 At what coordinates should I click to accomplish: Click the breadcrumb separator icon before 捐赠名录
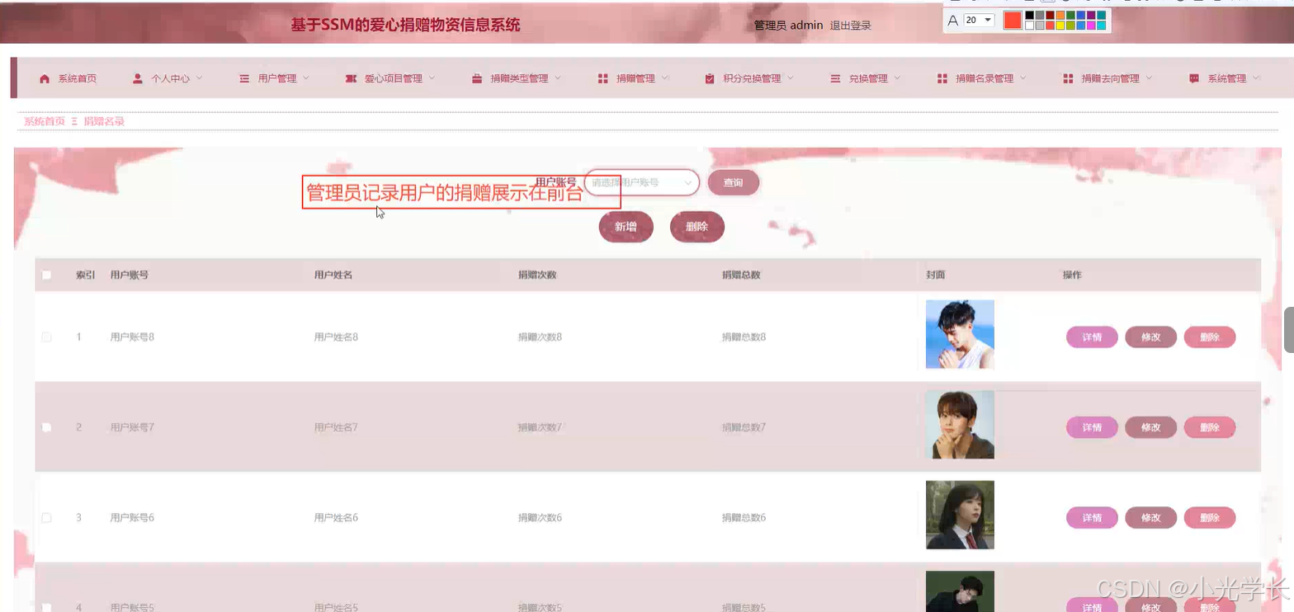coord(74,121)
